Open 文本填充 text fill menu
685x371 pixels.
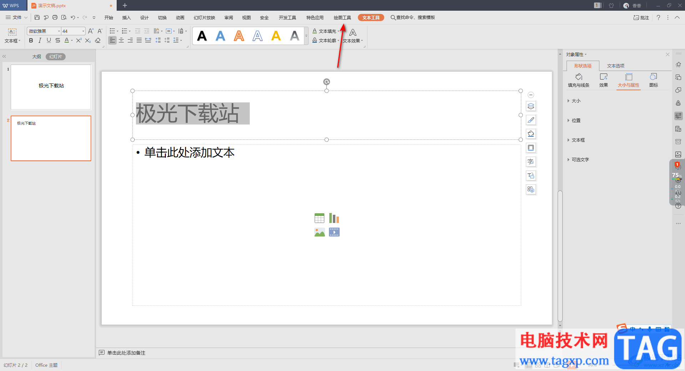pyautogui.click(x=326, y=31)
